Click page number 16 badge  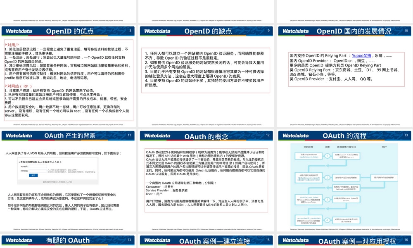(406, 240)
